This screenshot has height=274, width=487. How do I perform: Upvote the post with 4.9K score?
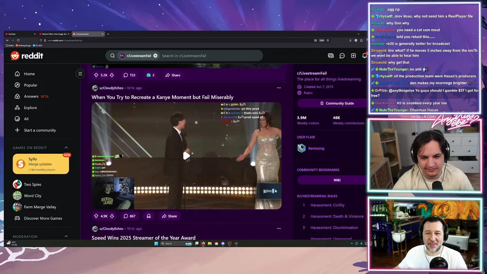pyautogui.click(x=96, y=216)
